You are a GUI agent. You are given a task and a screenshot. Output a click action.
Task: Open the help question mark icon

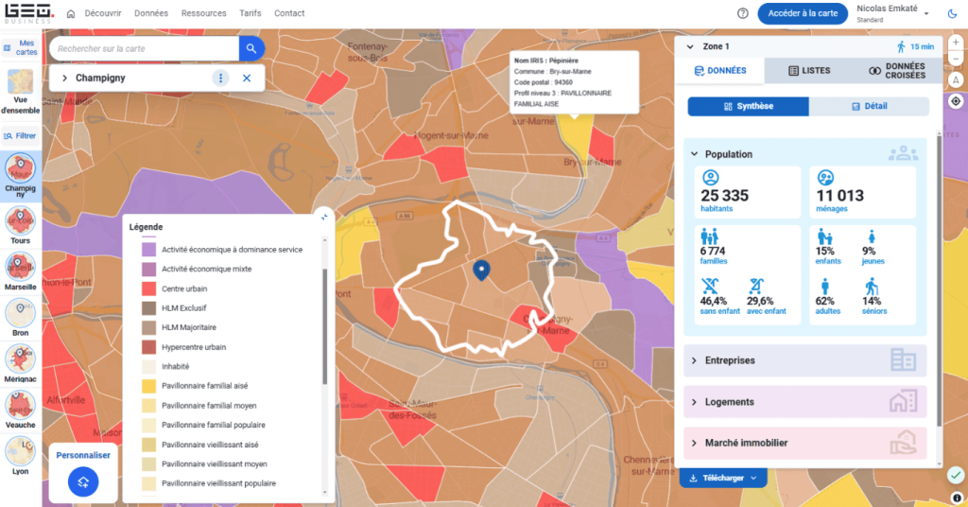tap(742, 13)
